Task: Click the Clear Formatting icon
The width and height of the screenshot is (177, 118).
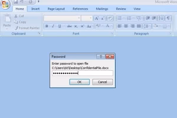Action: coord(110,18)
